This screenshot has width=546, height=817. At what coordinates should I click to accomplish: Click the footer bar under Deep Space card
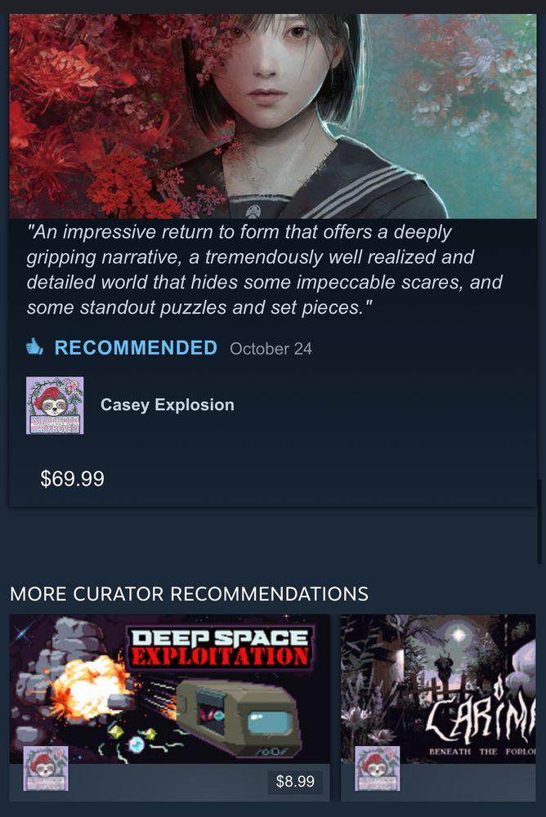(169, 783)
